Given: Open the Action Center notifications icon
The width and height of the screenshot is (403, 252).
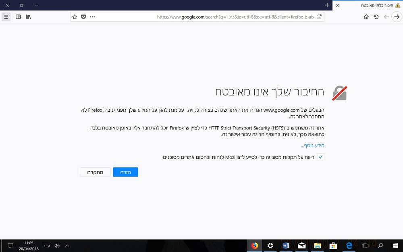Looking at the screenshot, I should pos(10,246).
